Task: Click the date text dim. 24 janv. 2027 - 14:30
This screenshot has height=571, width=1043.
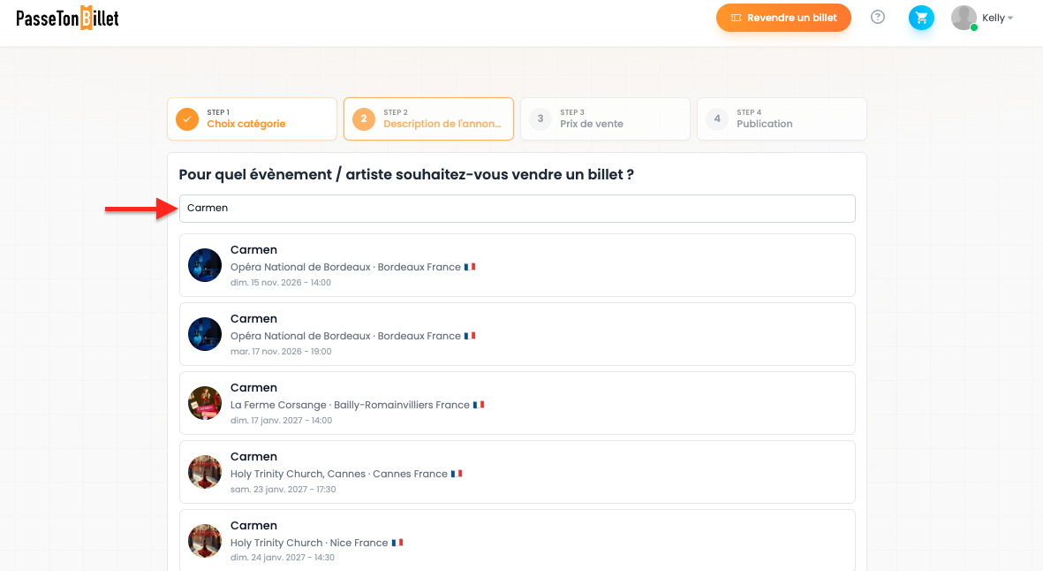Action: click(283, 558)
